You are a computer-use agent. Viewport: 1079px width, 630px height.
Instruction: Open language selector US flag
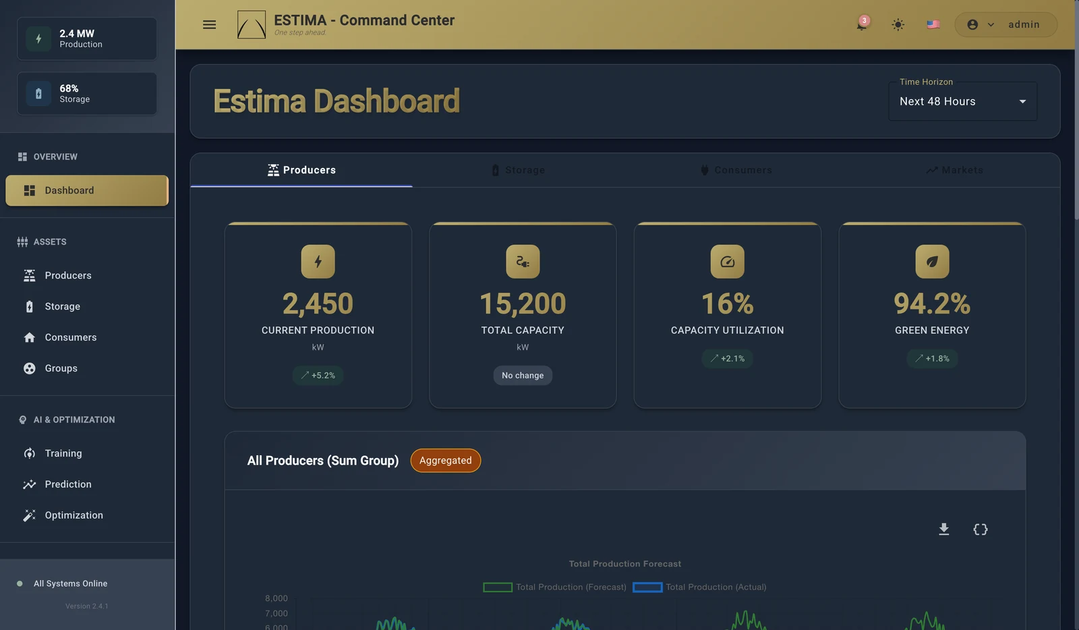coord(933,24)
